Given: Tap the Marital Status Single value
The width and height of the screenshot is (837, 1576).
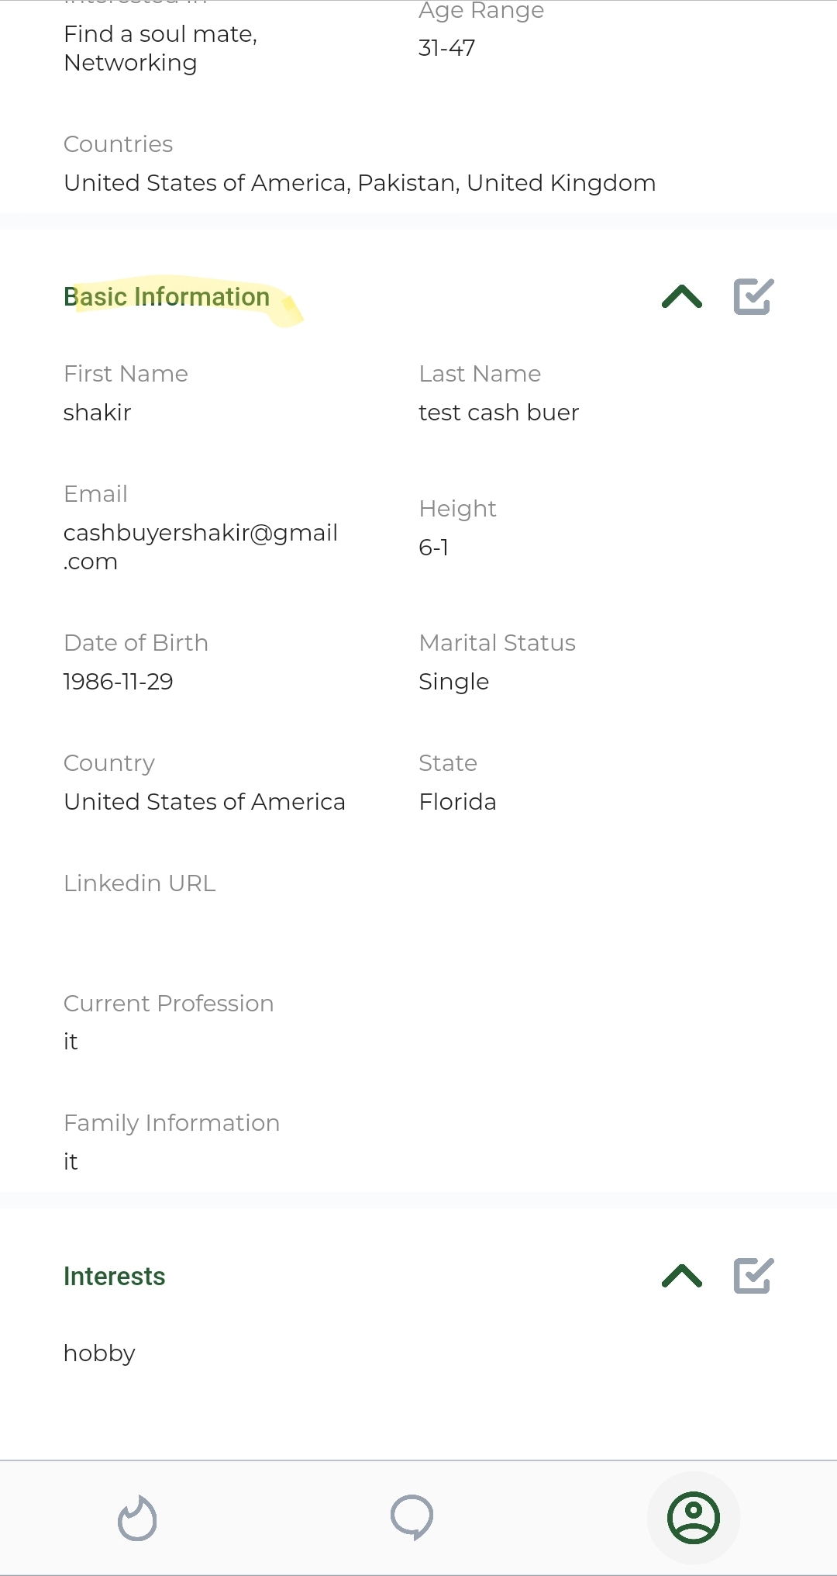Looking at the screenshot, I should [453, 682].
